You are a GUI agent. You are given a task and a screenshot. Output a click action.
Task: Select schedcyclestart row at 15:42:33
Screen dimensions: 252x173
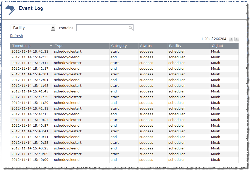124,52
